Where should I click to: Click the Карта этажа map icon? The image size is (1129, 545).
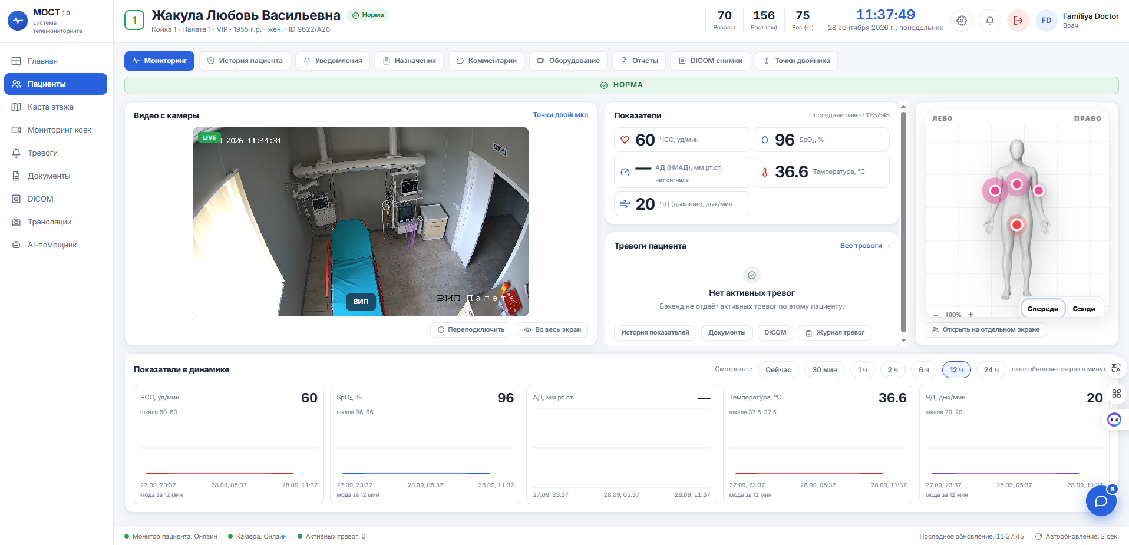tap(16, 107)
